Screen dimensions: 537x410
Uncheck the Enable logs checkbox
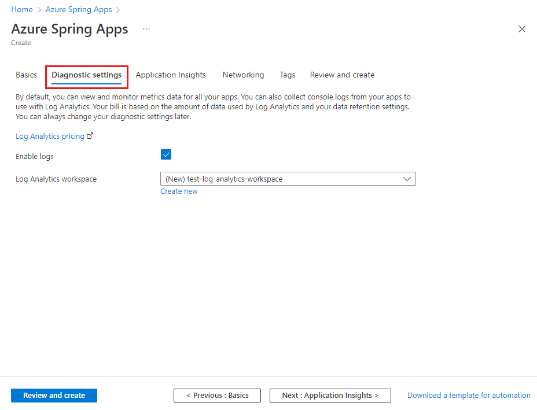pyautogui.click(x=166, y=154)
